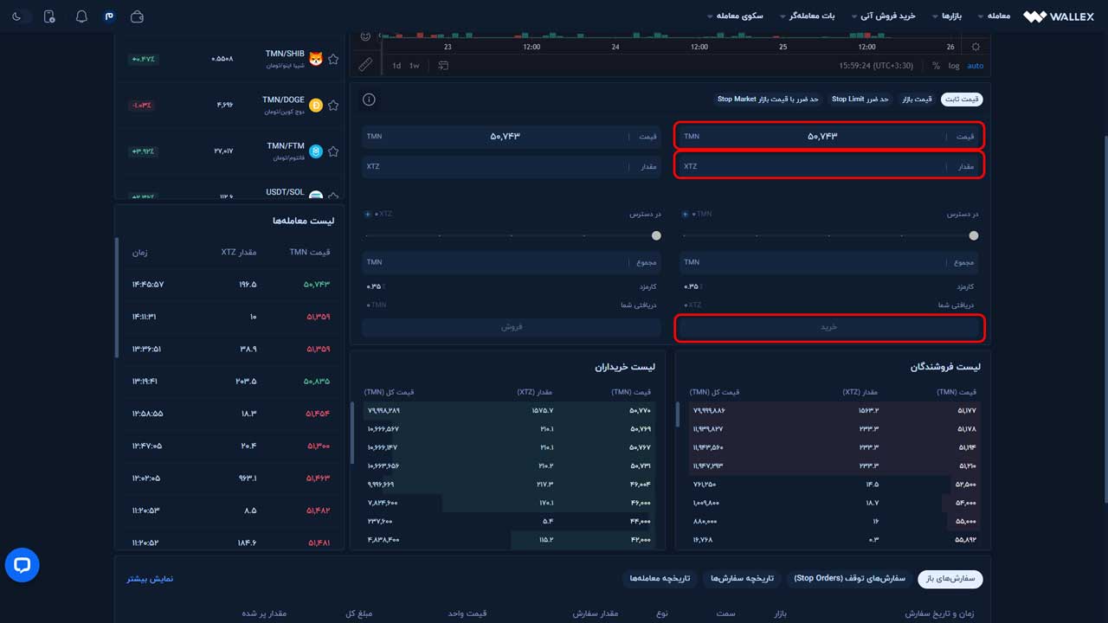This screenshot has width=1108, height=623.
Task: Open the تاریخچه سفارش‌ها tab
Action: click(x=741, y=578)
